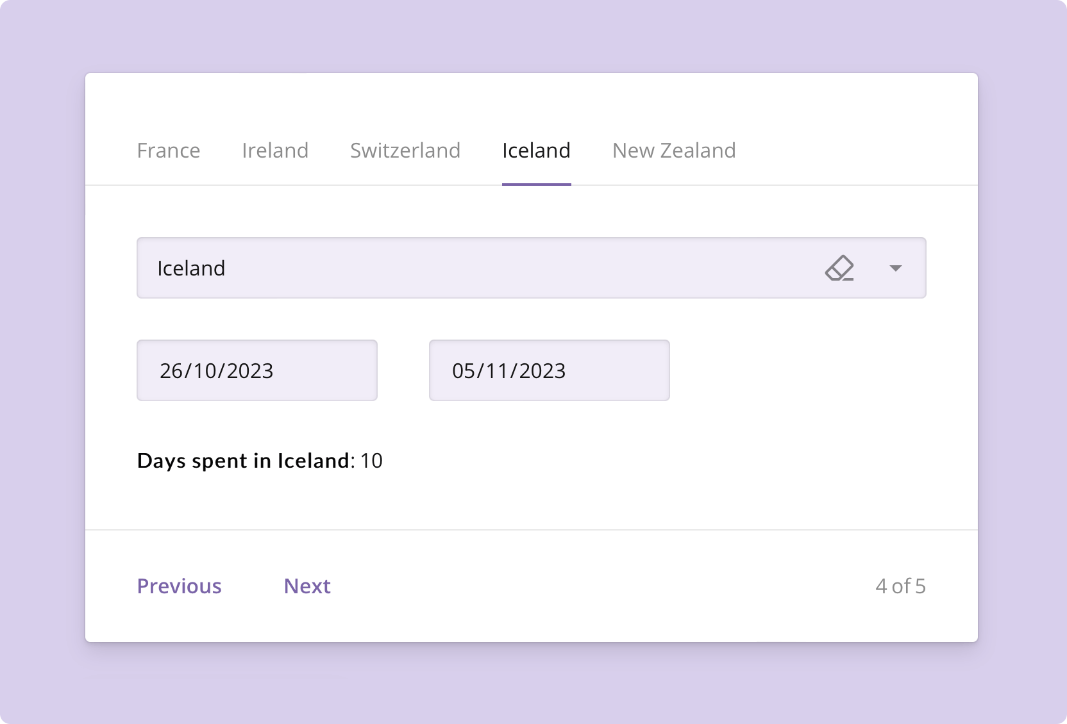Screen dimensions: 1067x724
Task: Click the Previous navigation link
Action: (180, 586)
